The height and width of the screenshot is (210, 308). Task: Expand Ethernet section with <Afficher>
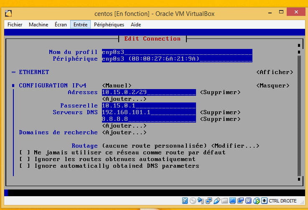click(274, 72)
